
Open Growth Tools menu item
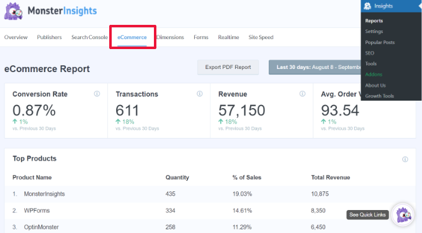(x=379, y=96)
